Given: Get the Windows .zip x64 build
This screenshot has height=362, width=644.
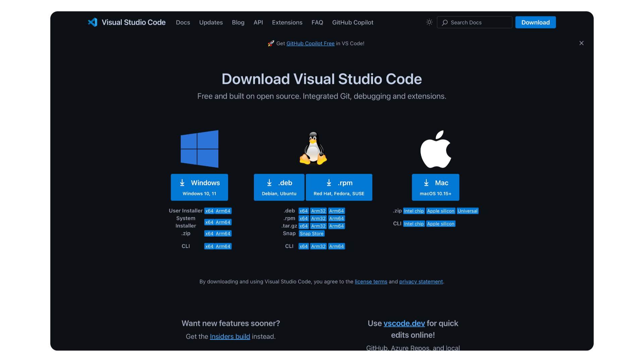Looking at the screenshot, I should (x=209, y=234).
